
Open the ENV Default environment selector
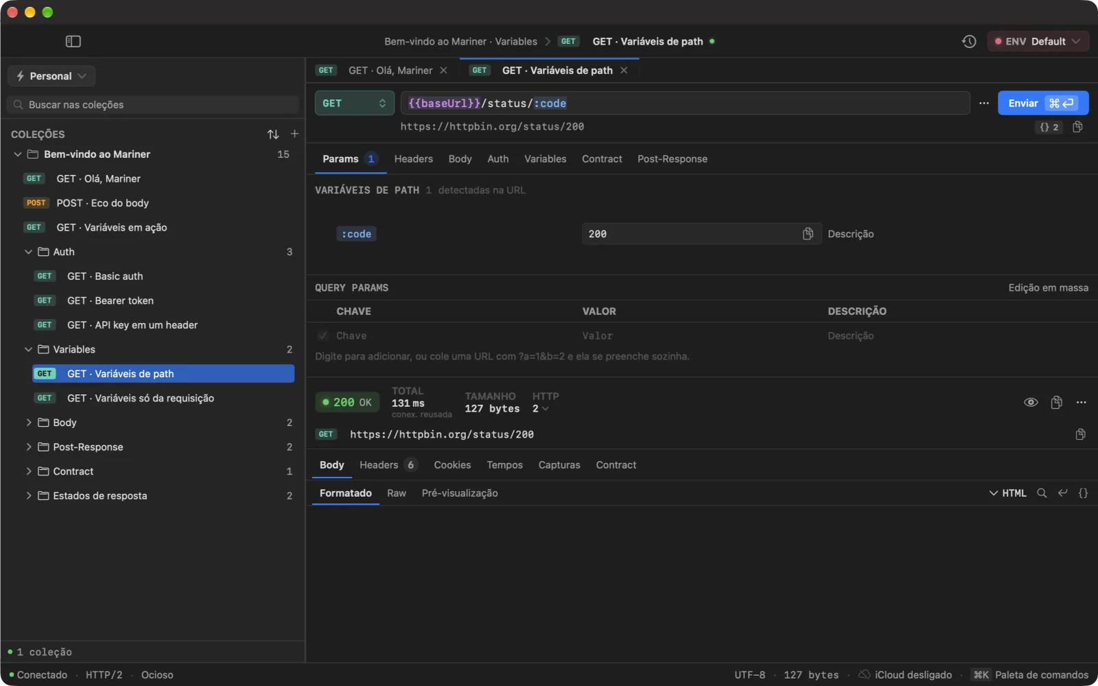click(1038, 41)
